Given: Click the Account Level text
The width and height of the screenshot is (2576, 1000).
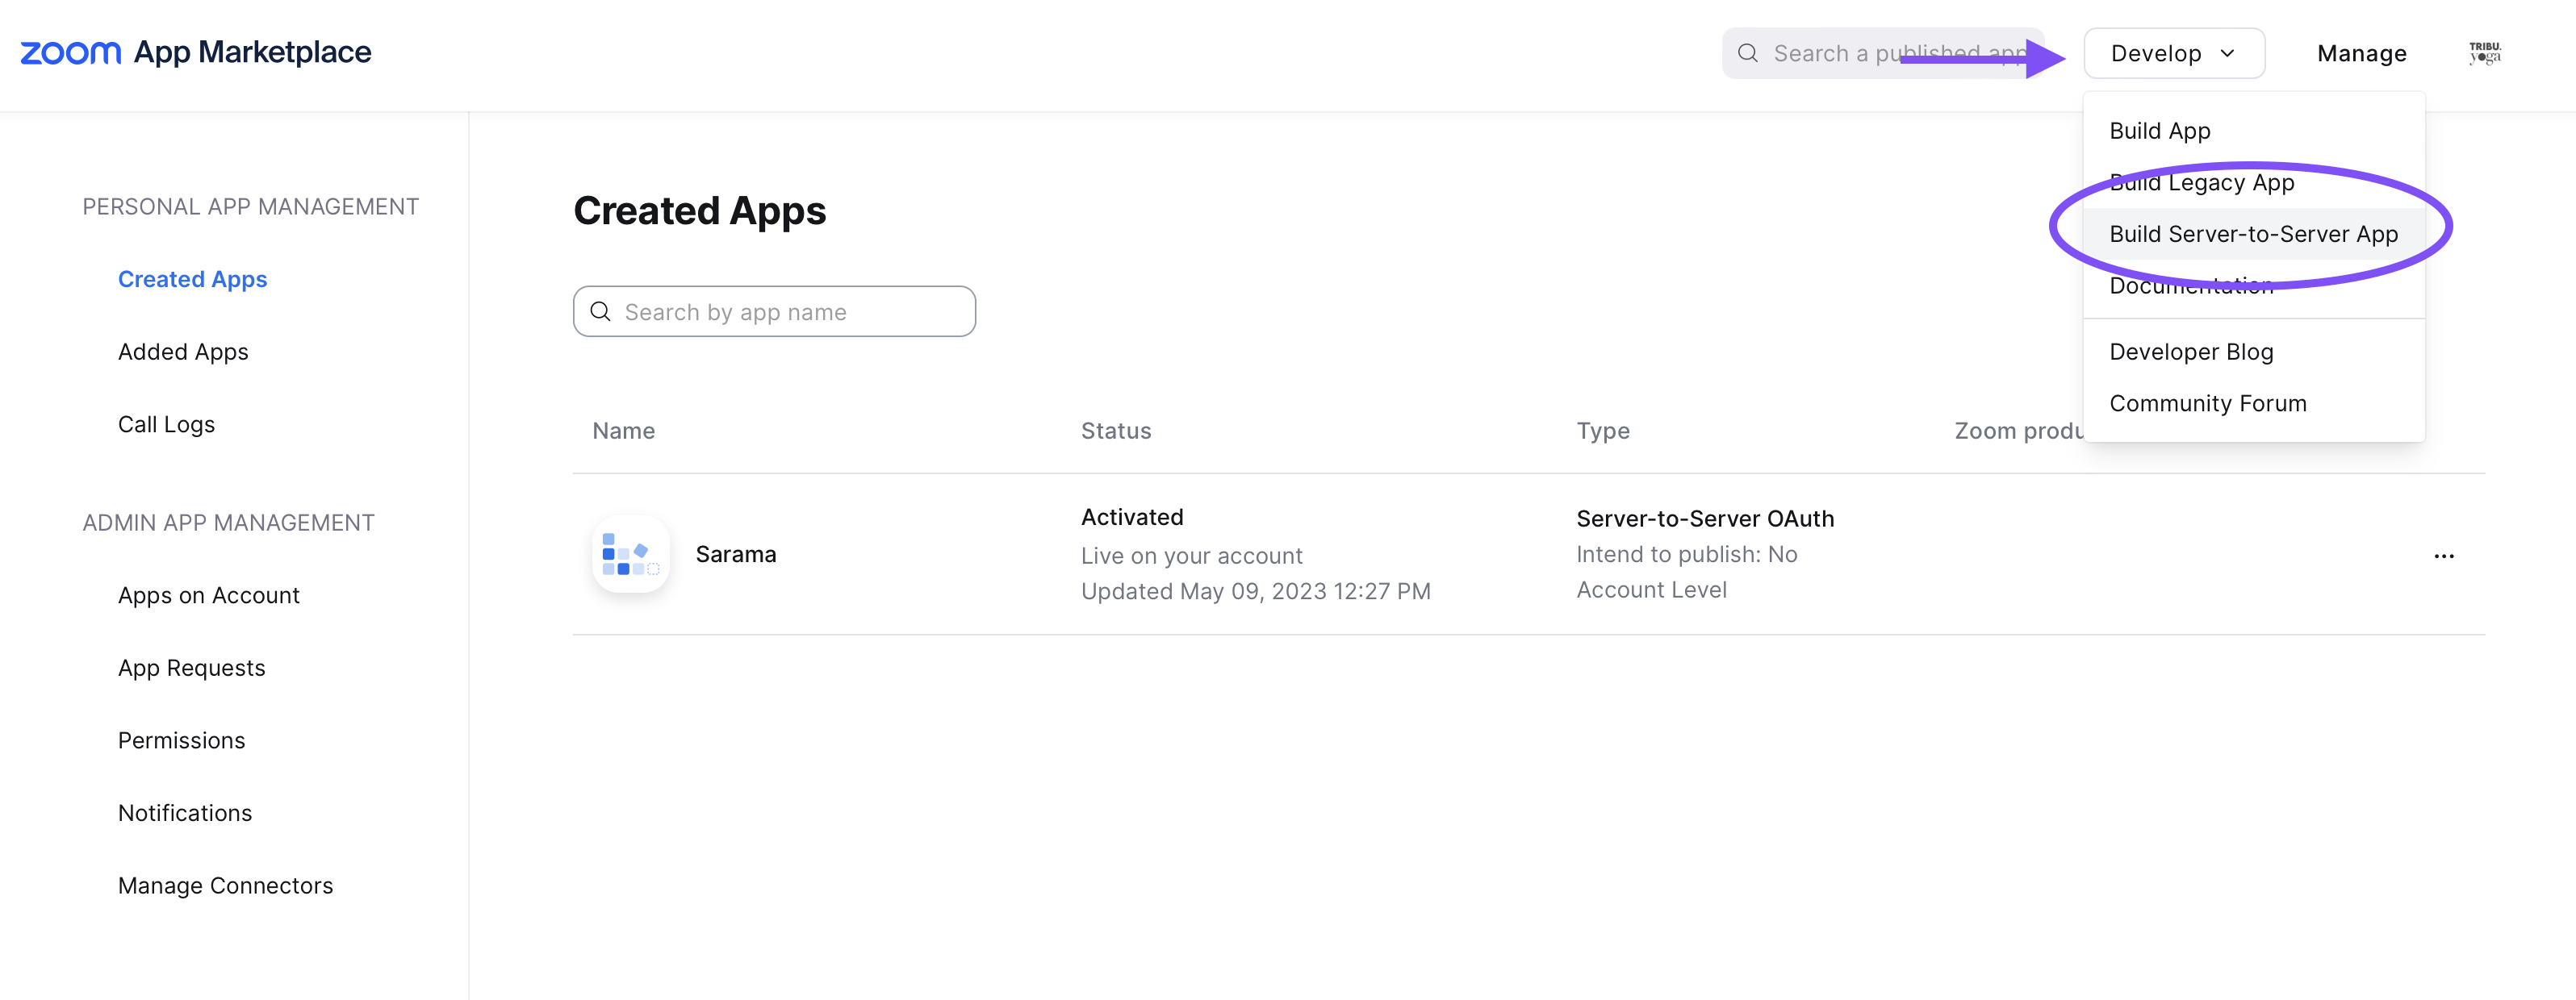Looking at the screenshot, I should 1651,590.
